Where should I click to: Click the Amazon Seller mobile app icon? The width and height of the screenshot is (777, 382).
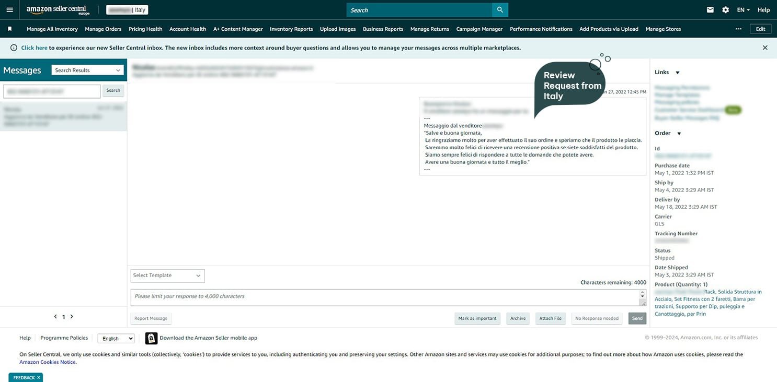pyautogui.click(x=151, y=338)
